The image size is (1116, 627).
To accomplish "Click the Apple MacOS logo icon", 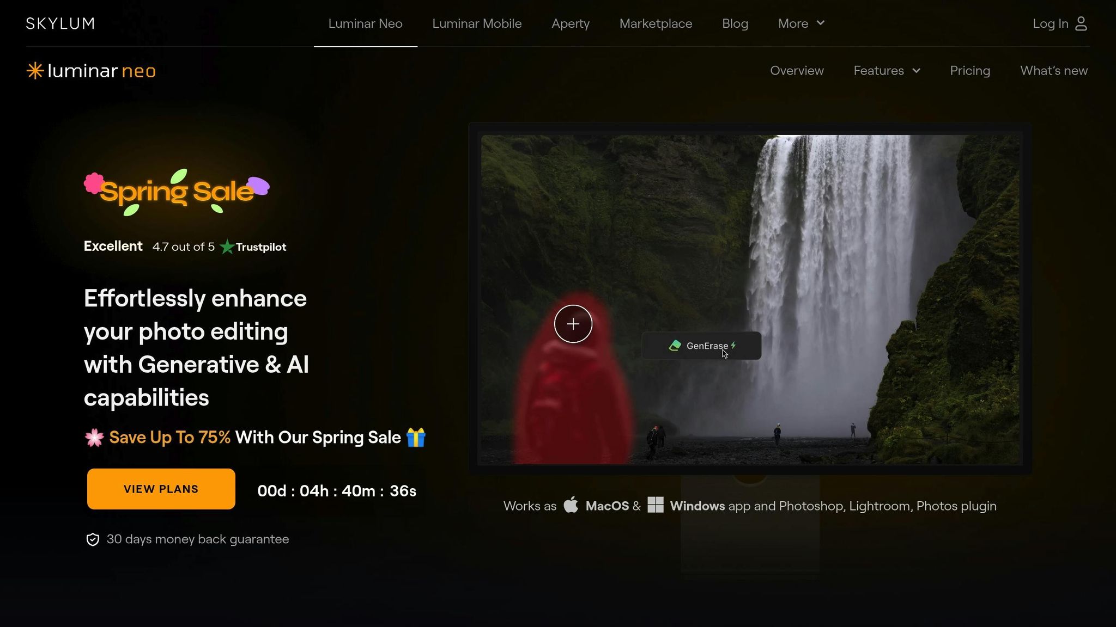I will click(571, 505).
